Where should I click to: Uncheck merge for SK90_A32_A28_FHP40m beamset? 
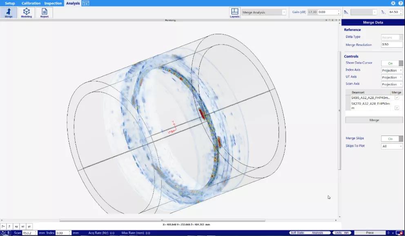click(397, 98)
